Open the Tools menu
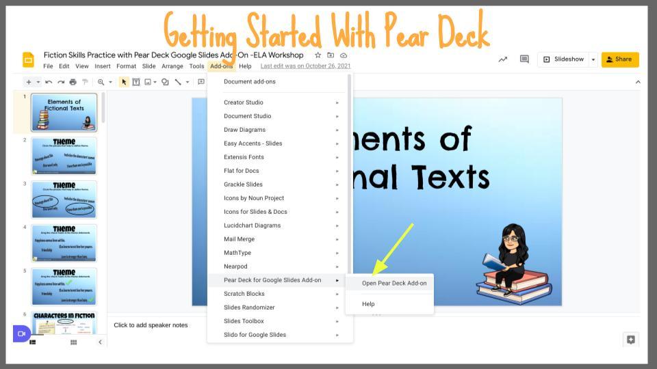Image resolution: width=657 pixels, height=369 pixels. [196, 66]
